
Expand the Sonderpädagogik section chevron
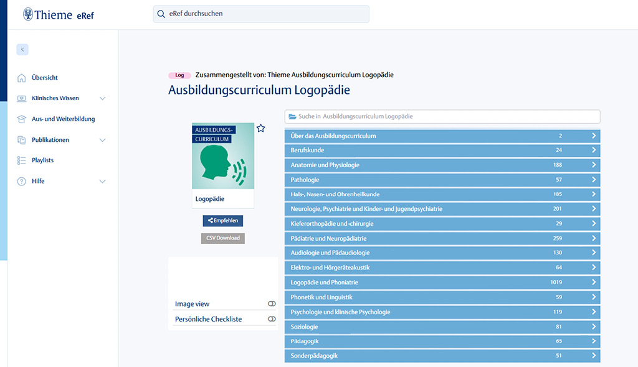[594, 356]
